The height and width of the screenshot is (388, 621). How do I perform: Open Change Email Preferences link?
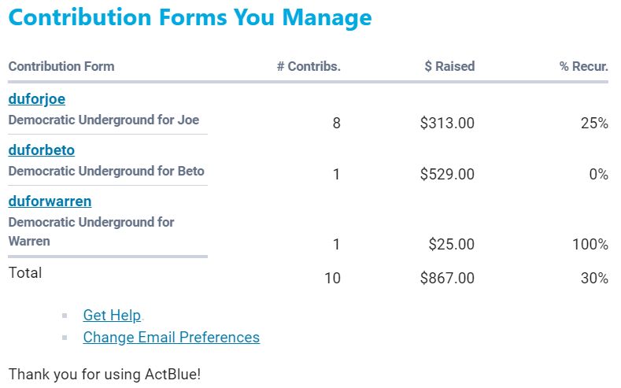pos(171,337)
